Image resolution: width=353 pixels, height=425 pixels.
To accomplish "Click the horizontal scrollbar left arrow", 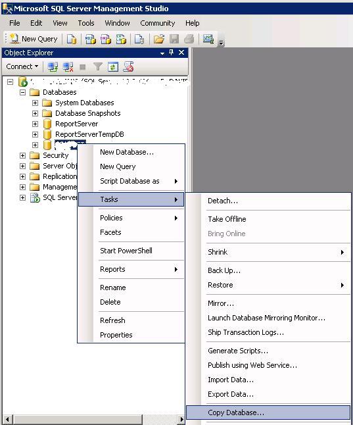I will click(x=8, y=420).
